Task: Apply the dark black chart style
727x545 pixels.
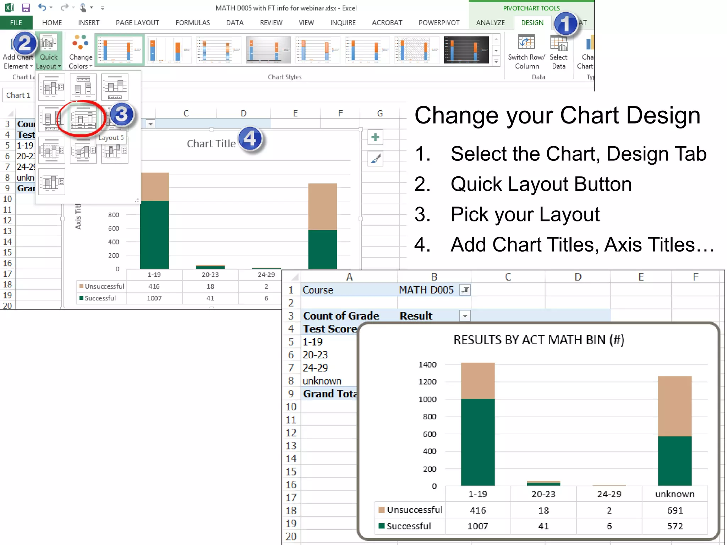Action: coord(466,50)
